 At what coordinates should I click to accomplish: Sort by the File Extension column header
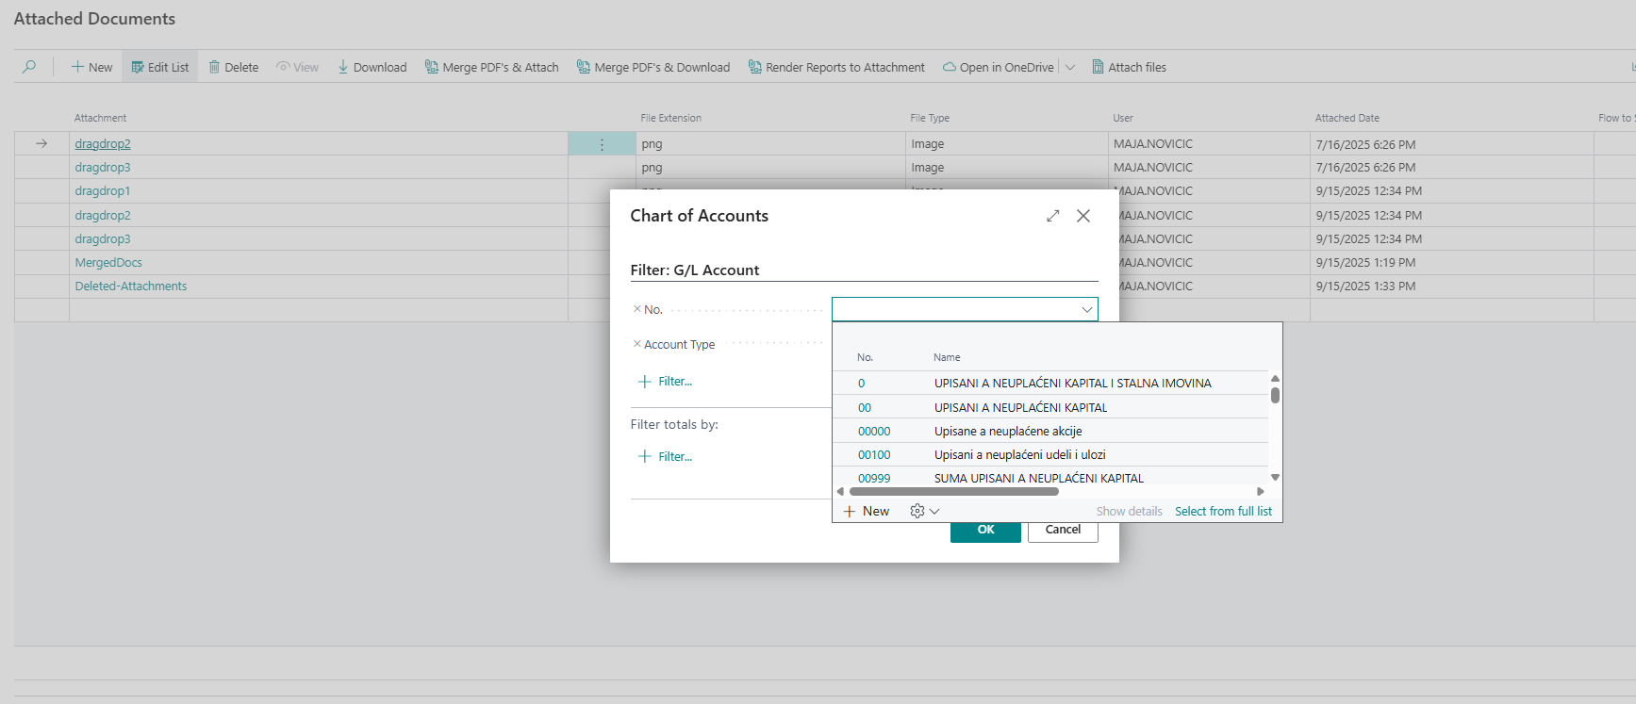coord(670,118)
